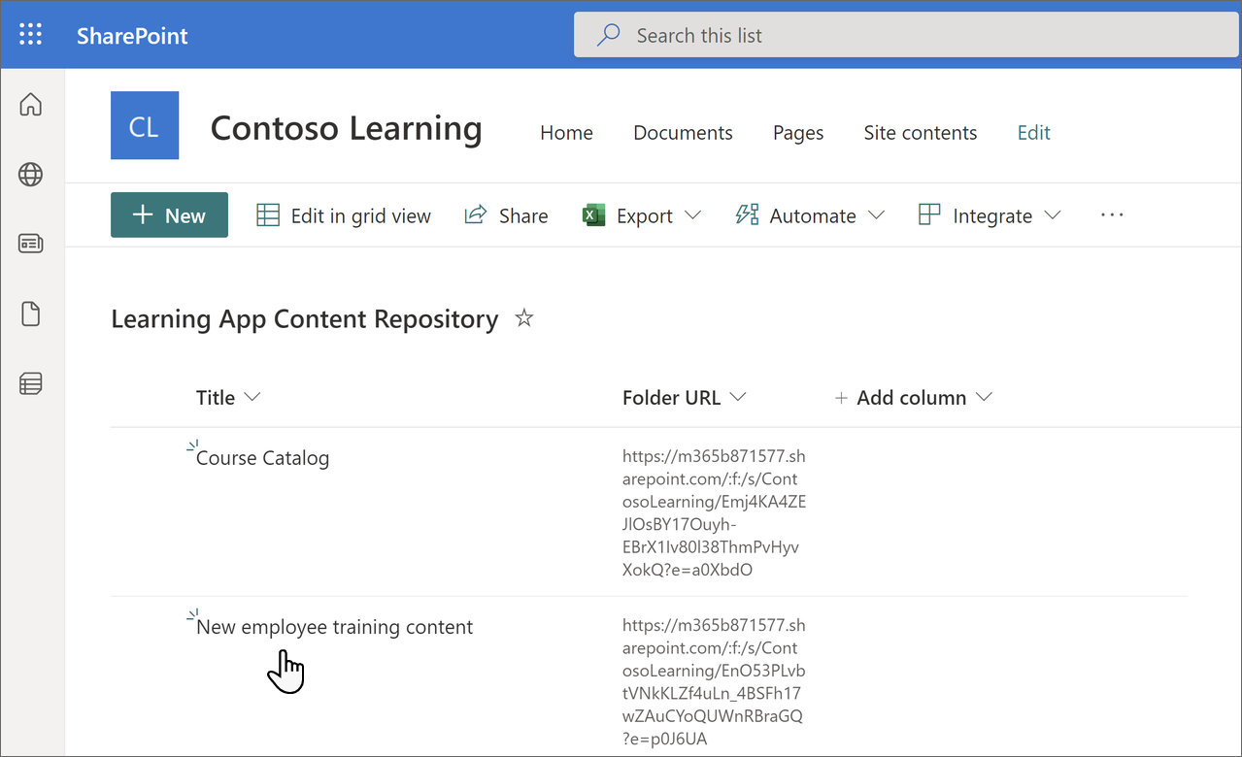
Task: Click the Edit navigation link
Action: pos(1032,132)
